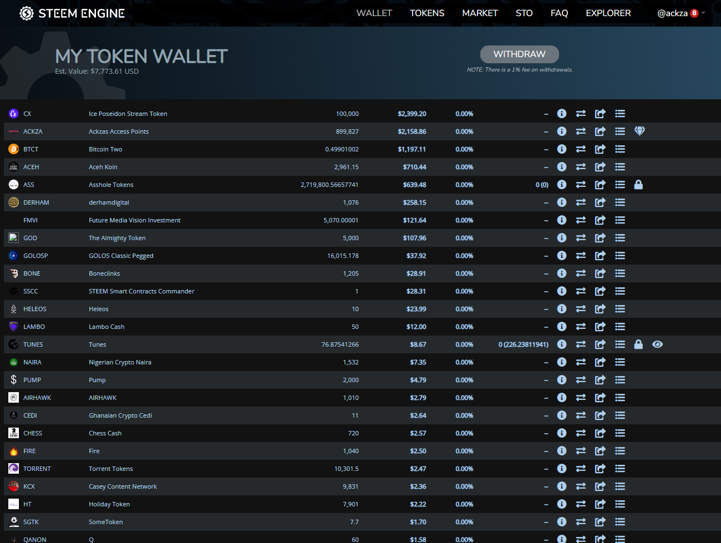This screenshot has height=543, width=721.
Task: Click the 'Nigerian Crypto Naira' token name
Action: (120, 362)
